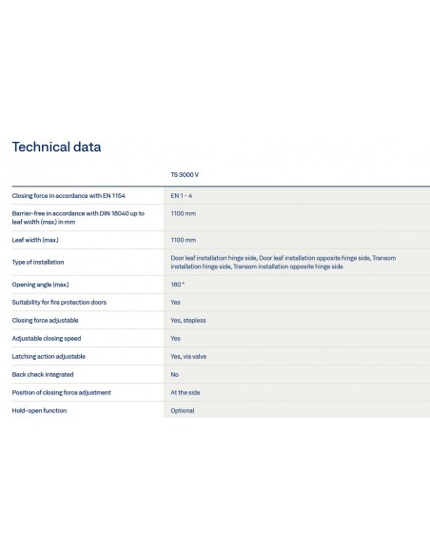
Task: Click Suitability for fire protection doors label
Action: click(59, 303)
